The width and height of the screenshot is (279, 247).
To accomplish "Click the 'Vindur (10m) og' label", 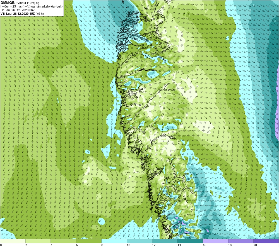I will pos(28,3).
